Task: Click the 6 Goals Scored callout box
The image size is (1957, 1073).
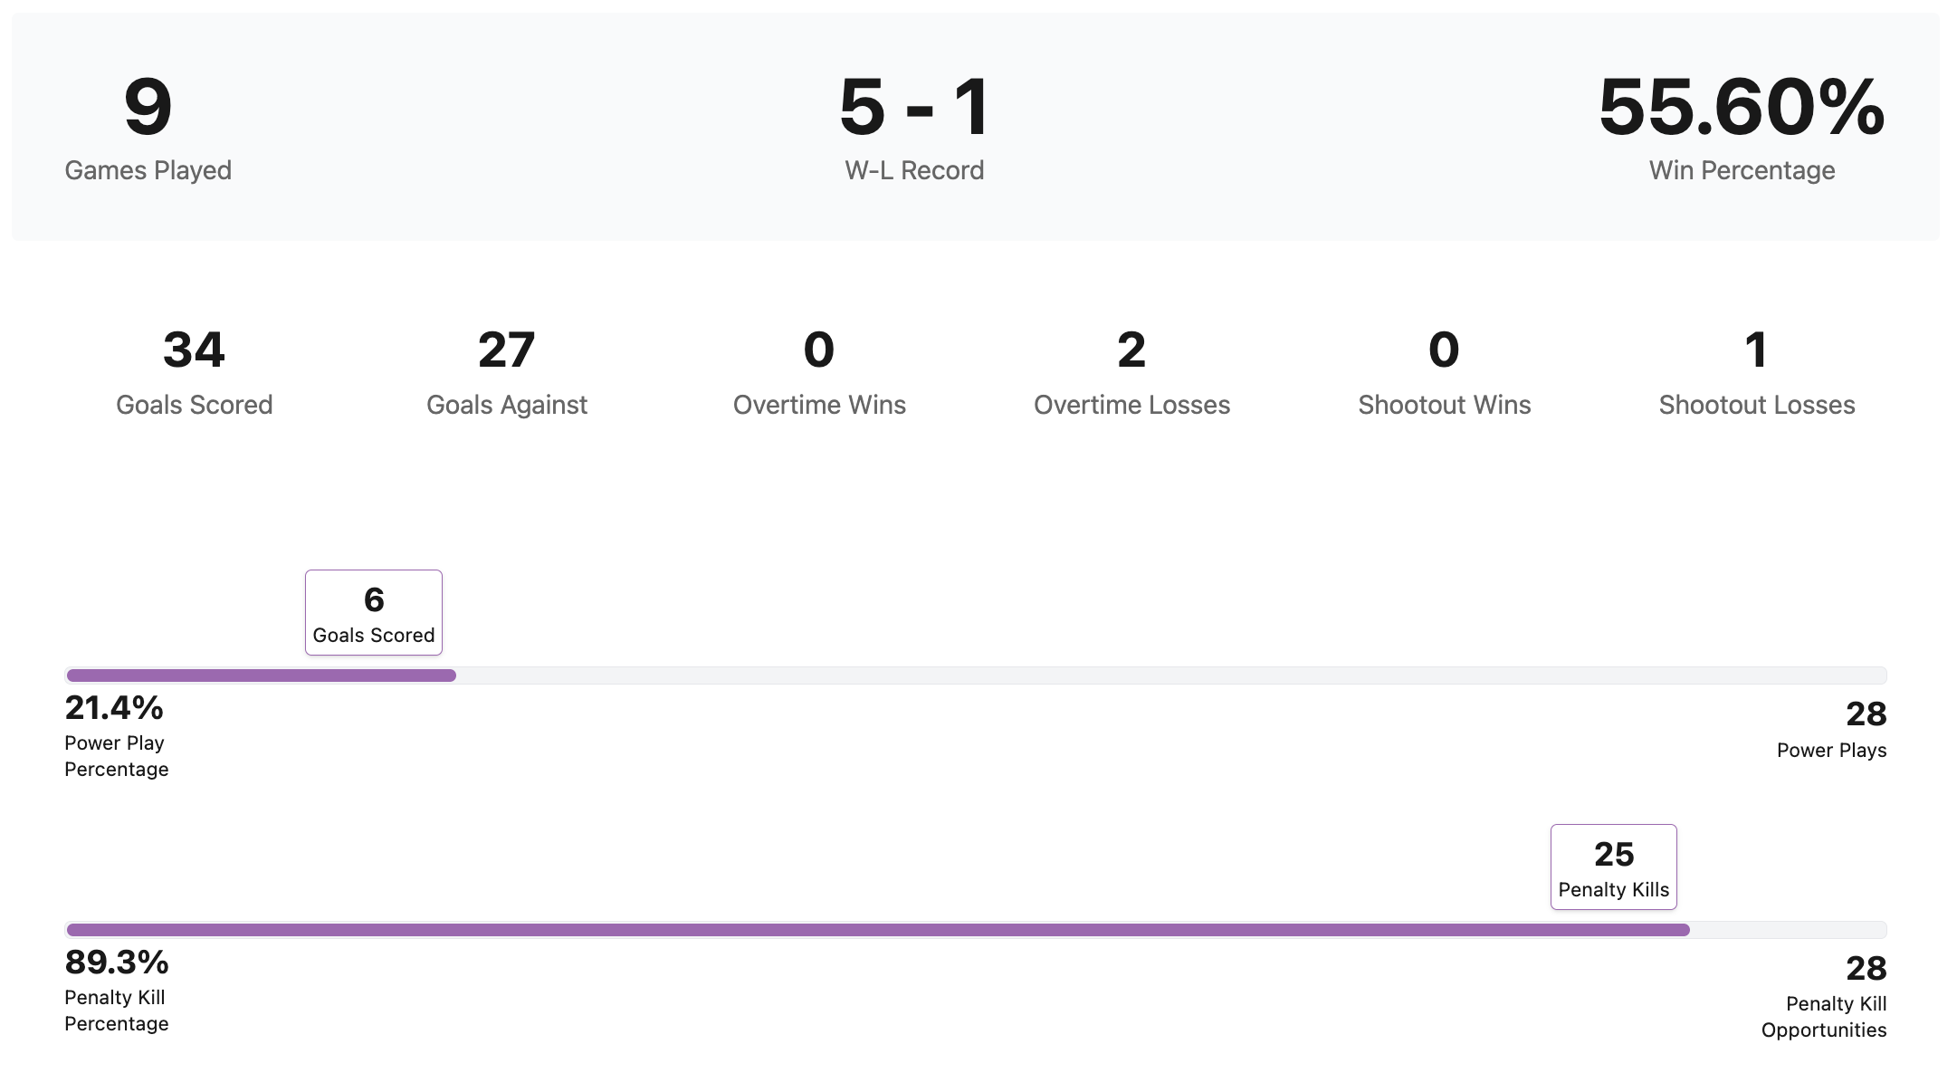Action: 374,612
